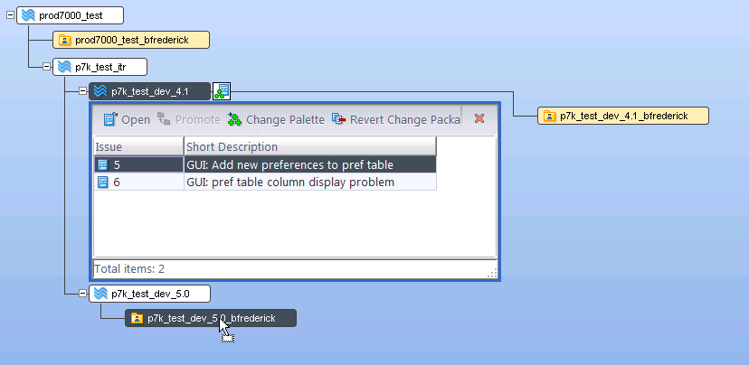The width and height of the screenshot is (749, 365).
Task: Click the issue 6 row icon
Action: pos(103,182)
